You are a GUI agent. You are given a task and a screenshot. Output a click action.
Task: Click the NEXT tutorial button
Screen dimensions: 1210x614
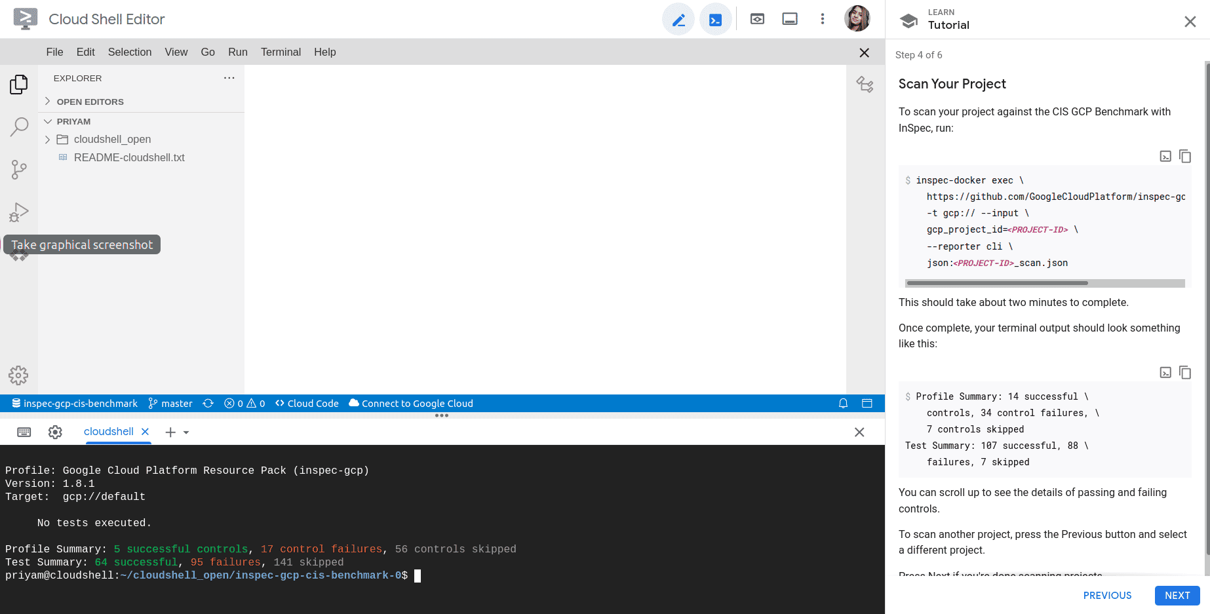click(x=1177, y=595)
